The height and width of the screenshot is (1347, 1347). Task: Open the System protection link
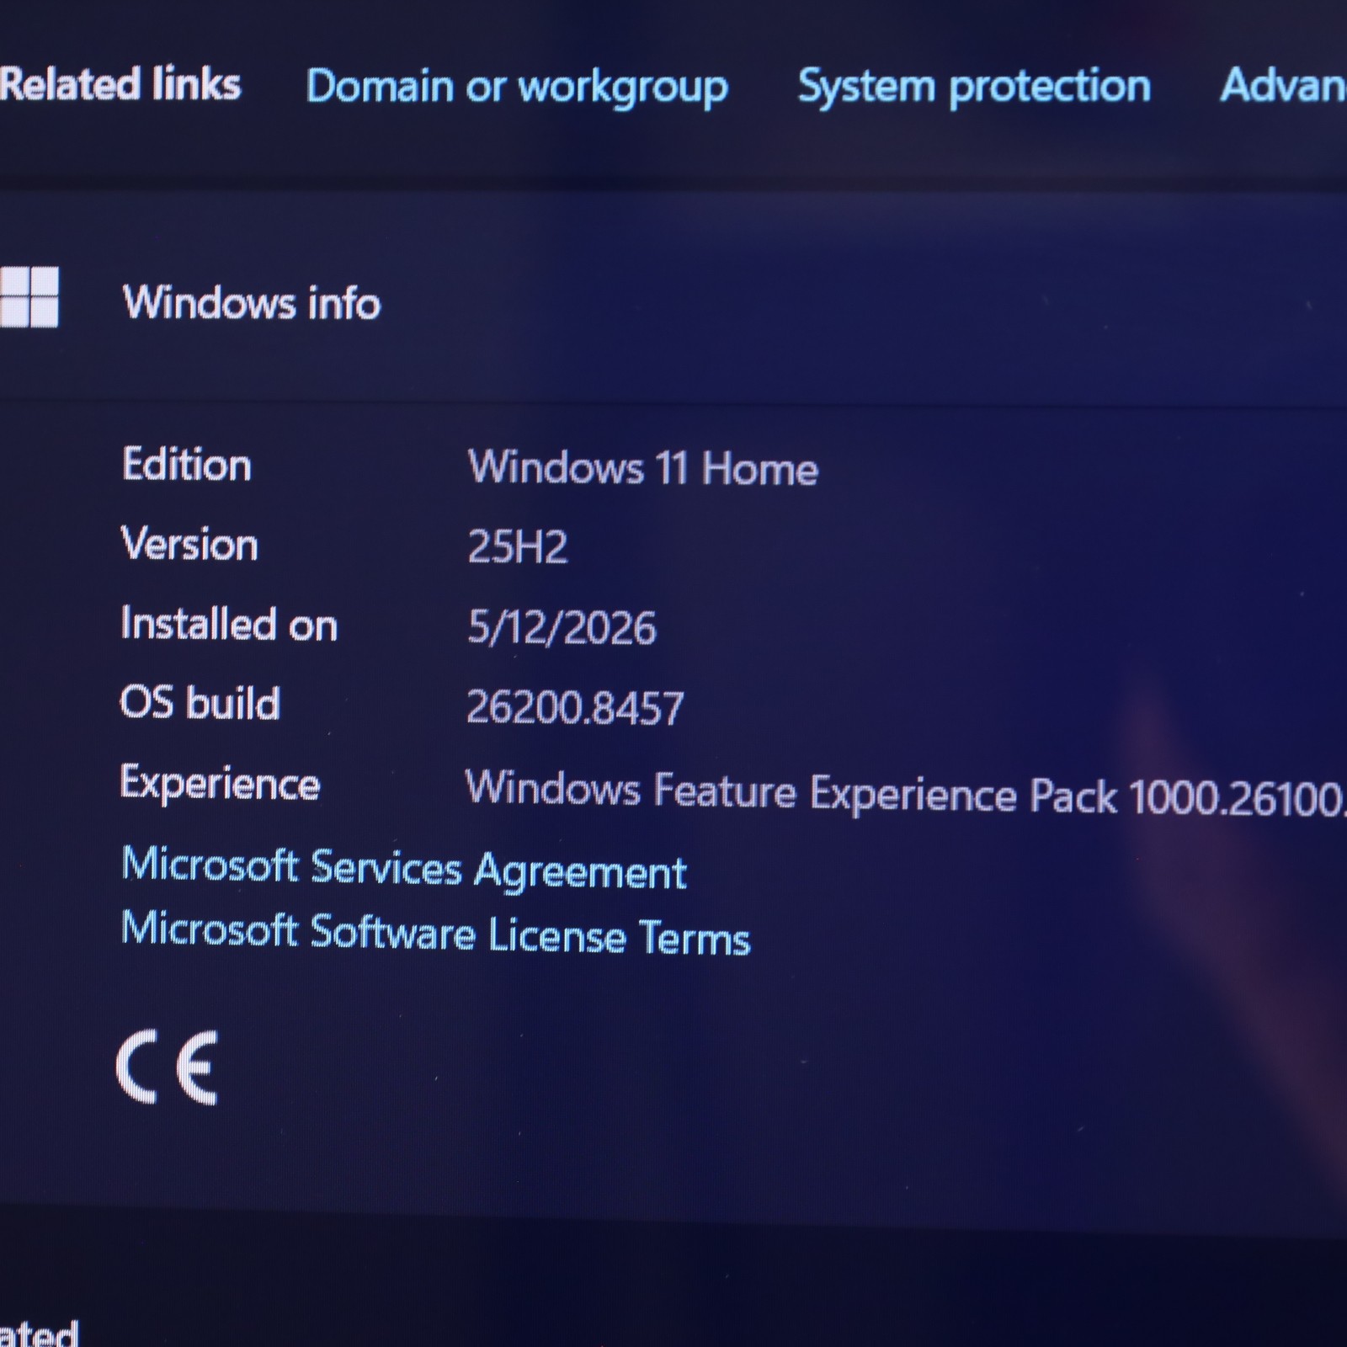tap(974, 88)
